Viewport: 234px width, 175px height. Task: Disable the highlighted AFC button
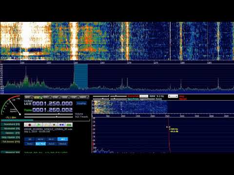tap(62, 139)
